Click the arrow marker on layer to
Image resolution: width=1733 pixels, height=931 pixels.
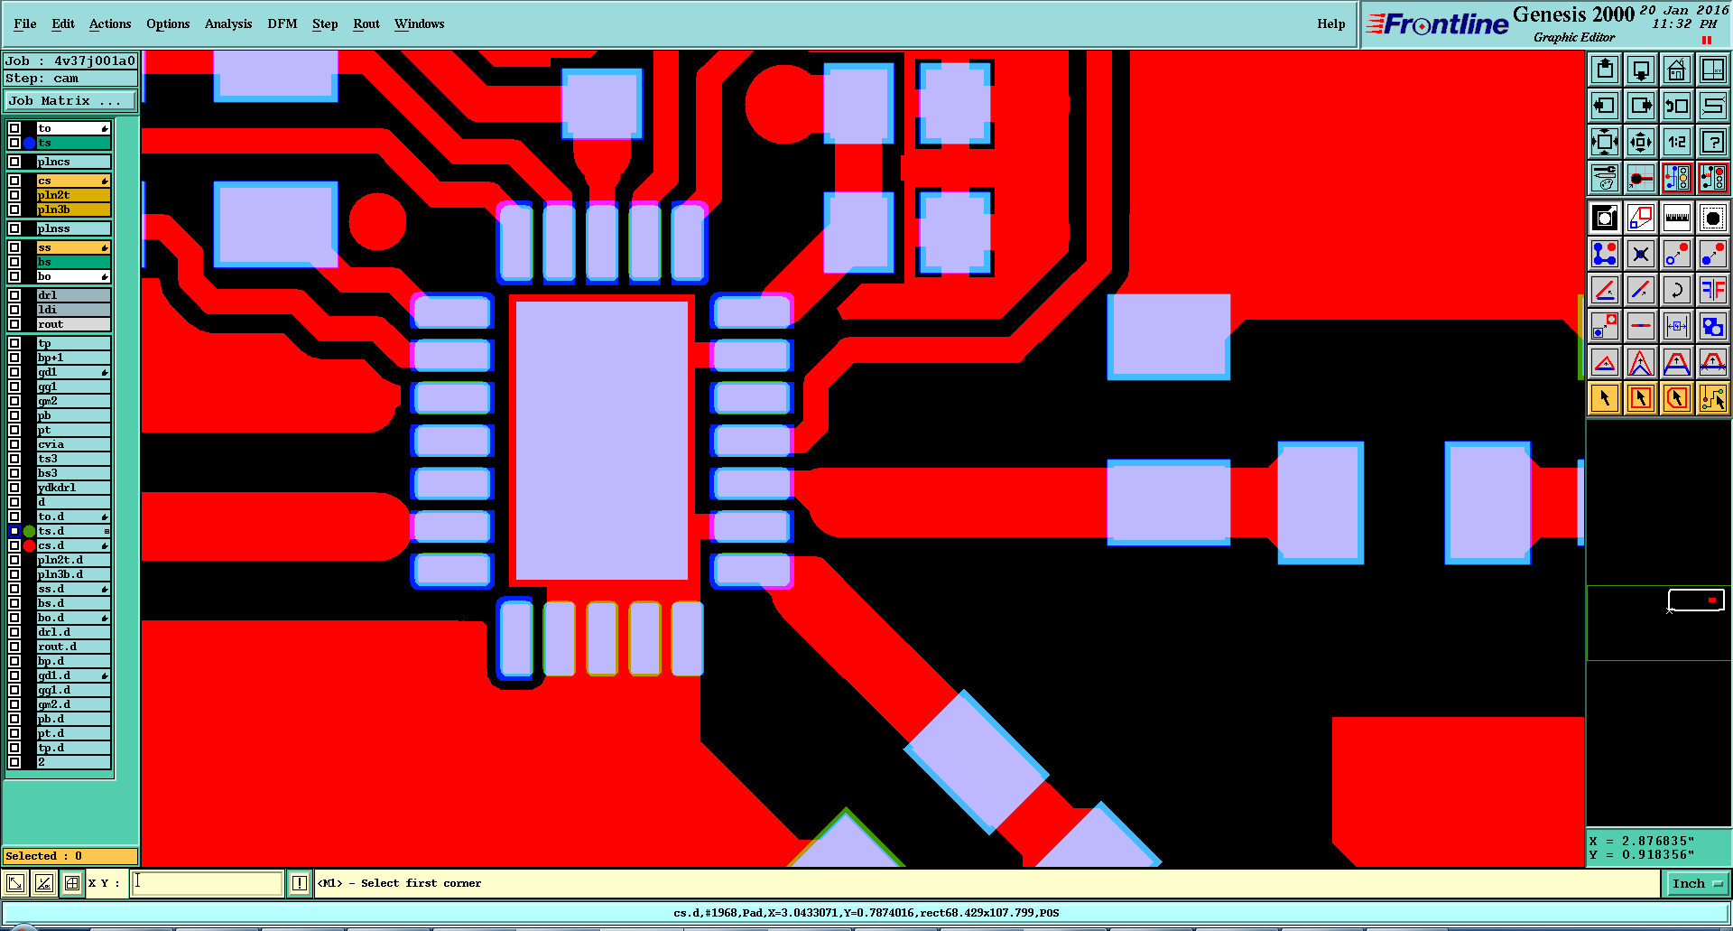click(x=105, y=128)
